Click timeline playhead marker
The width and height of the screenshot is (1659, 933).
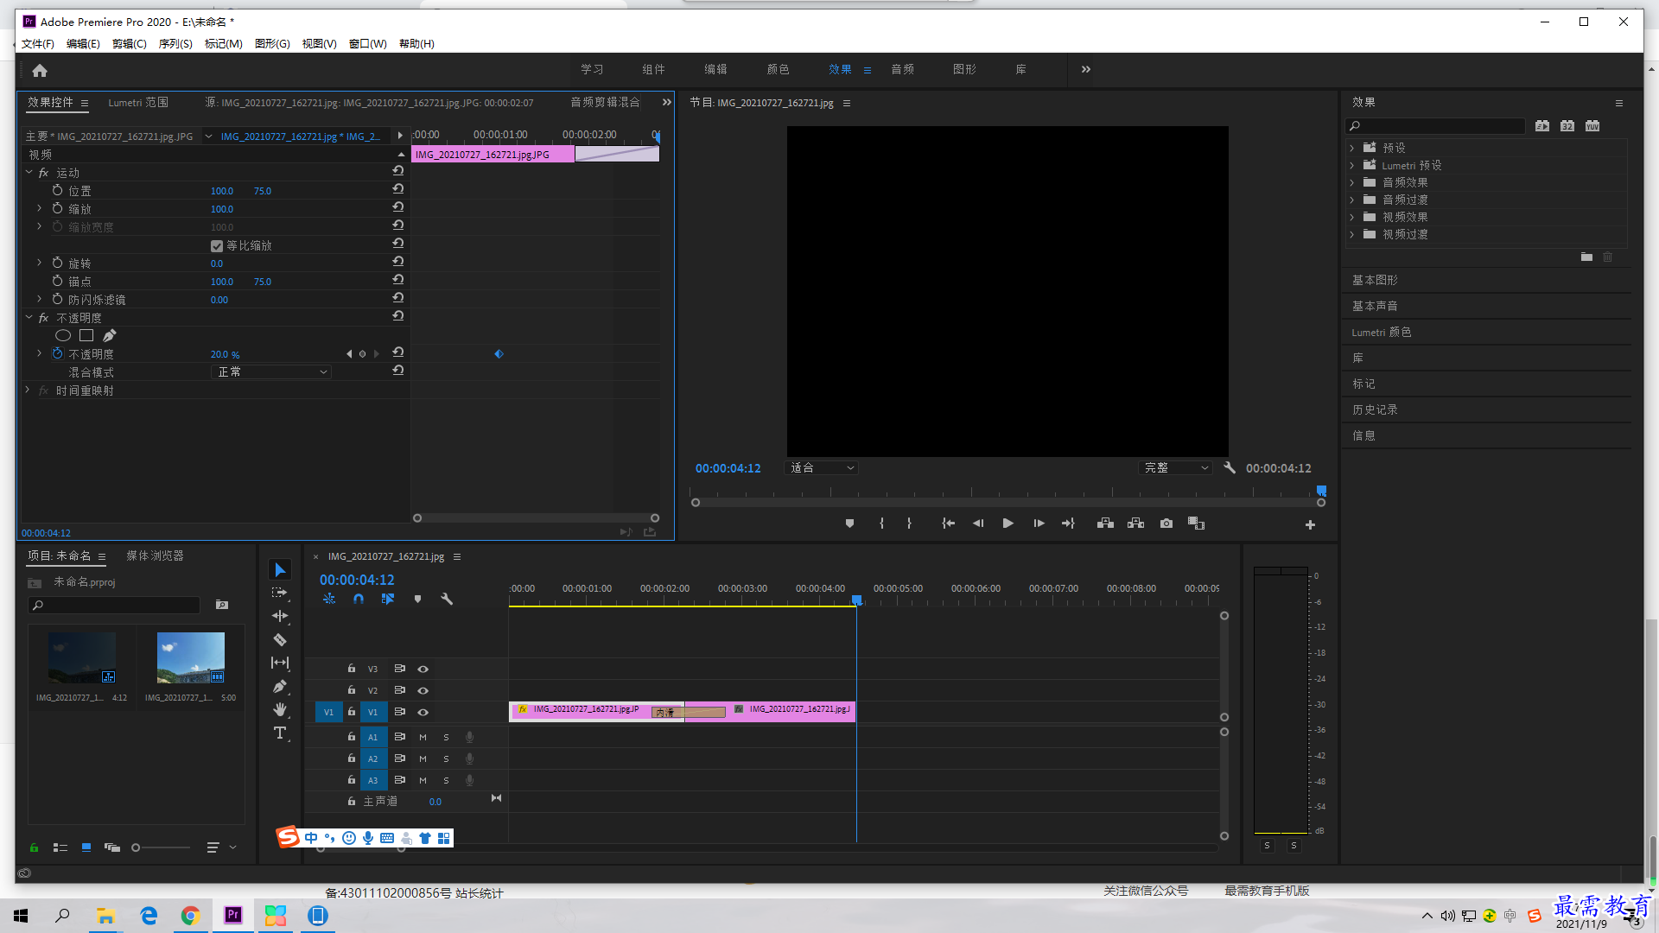click(x=856, y=599)
